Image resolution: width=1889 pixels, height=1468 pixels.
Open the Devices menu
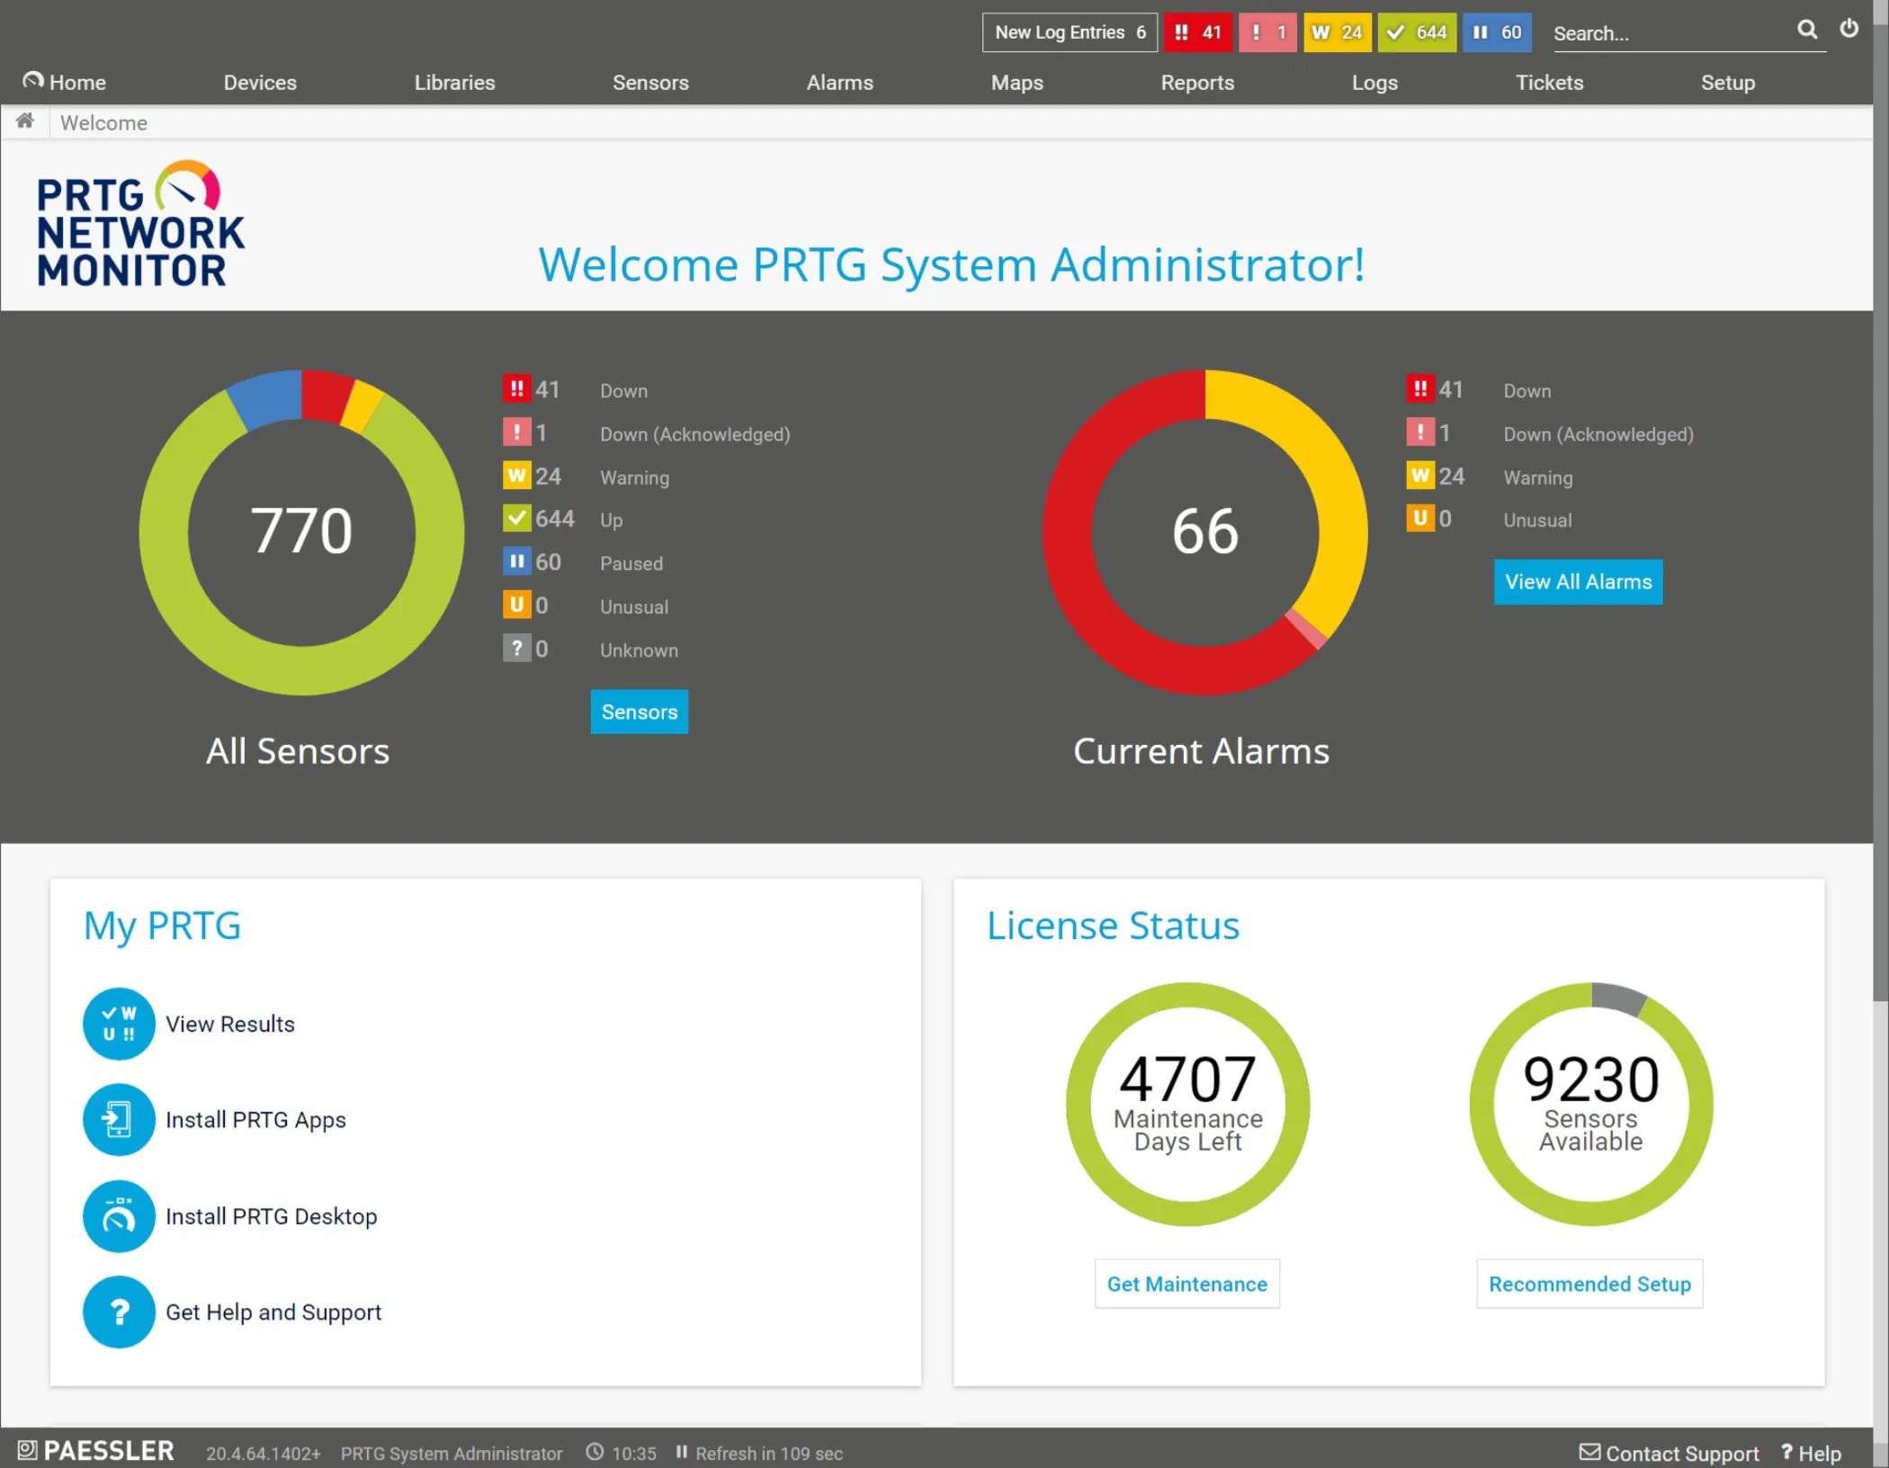click(260, 82)
